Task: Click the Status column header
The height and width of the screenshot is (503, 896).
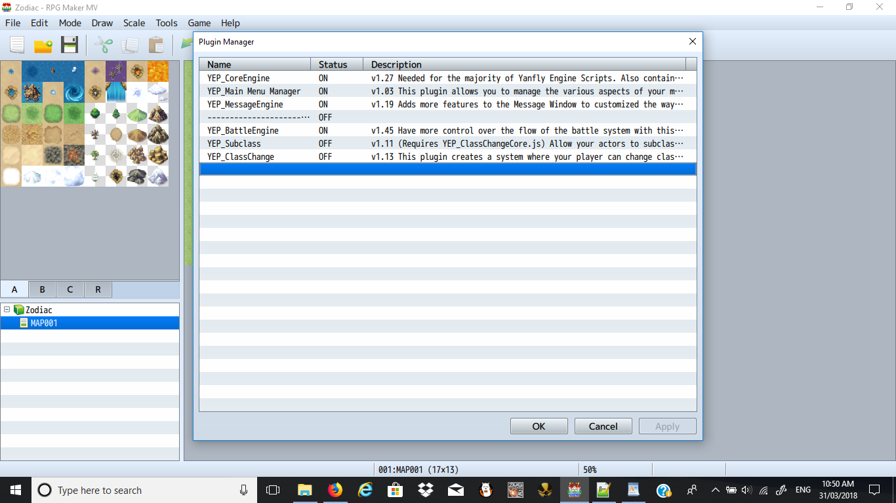Action: [337, 64]
